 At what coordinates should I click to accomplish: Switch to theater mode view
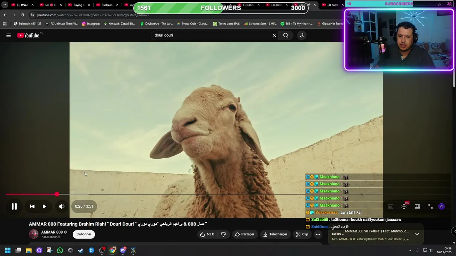tap(417, 206)
